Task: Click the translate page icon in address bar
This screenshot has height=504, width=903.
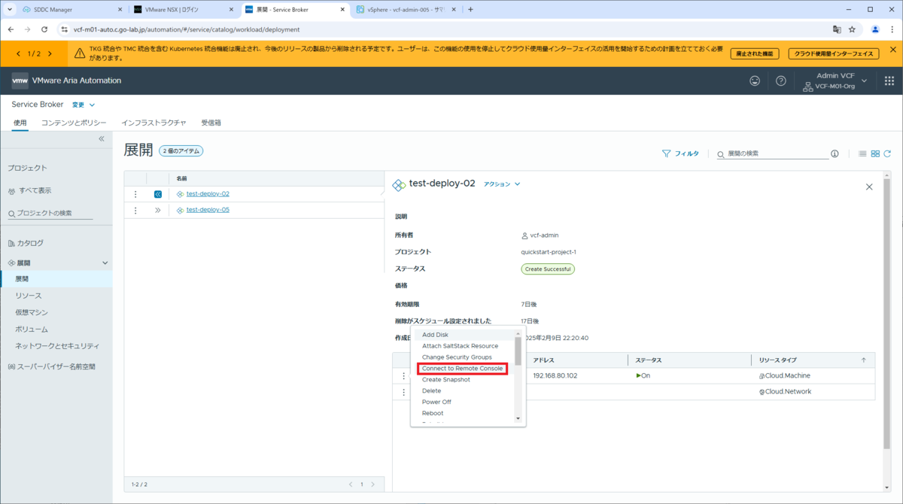Action: (836, 29)
